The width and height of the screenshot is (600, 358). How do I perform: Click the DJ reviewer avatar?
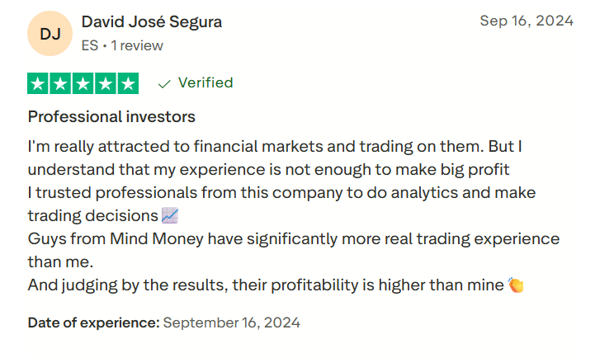(50, 35)
